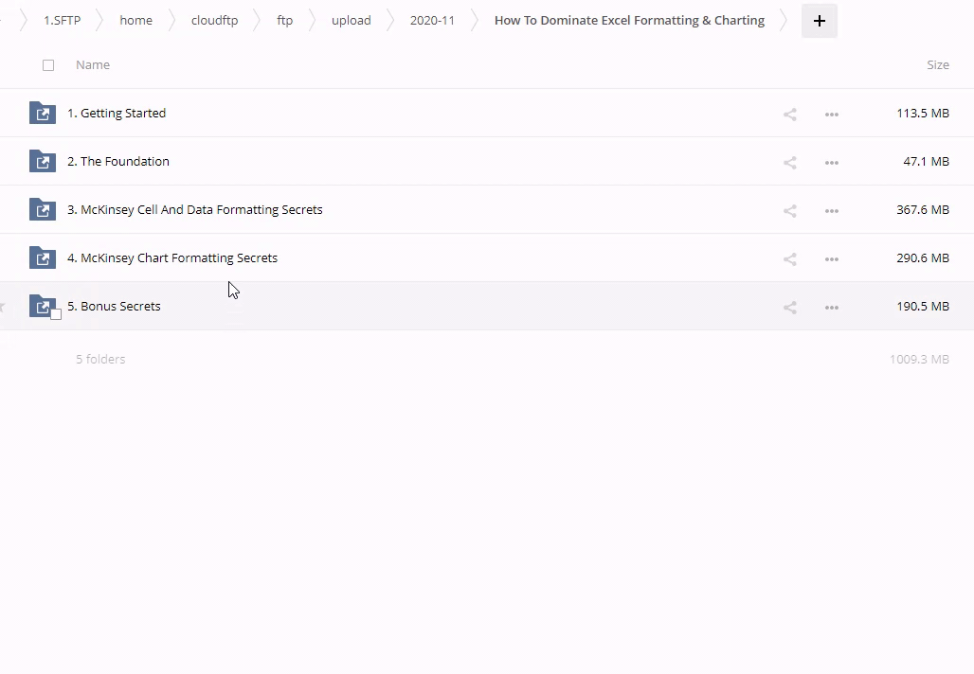
Task: Sort files by Size column header
Action: pyautogui.click(x=937, y=65)
